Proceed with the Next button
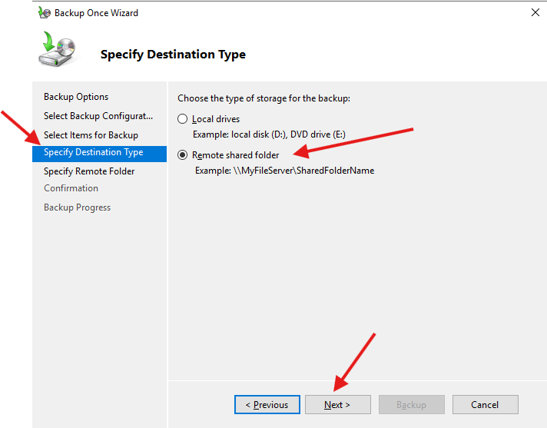This screenshot has width=547, height=428. [337, 405]
